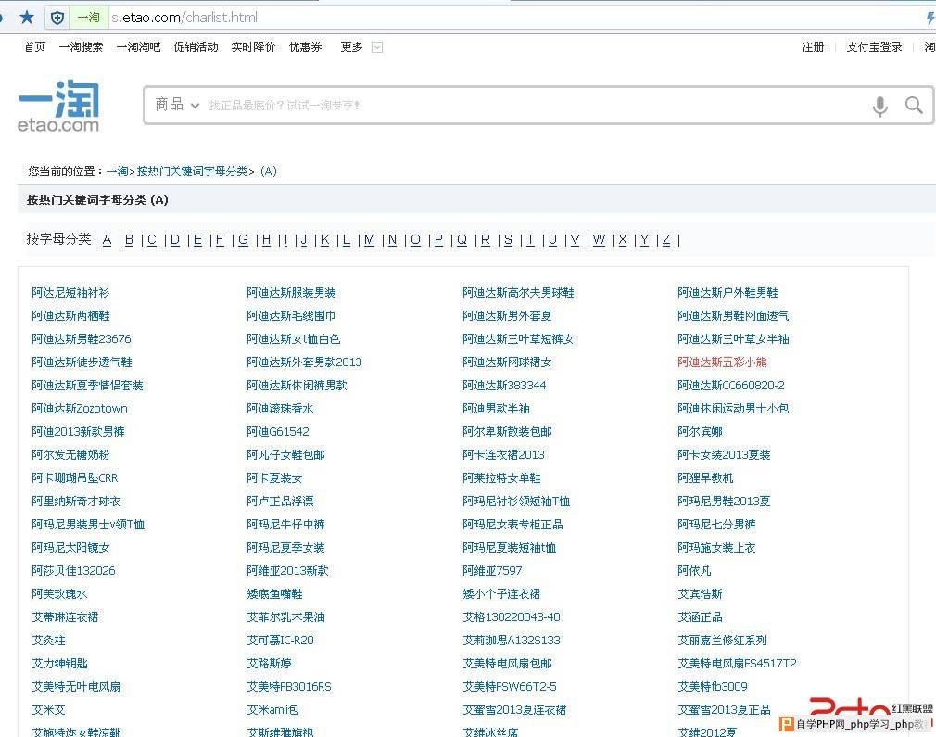Screen dimensions: 936x737
Task: Open keyword 阿迪达斯Zozotown
Action: coord(80,409)
